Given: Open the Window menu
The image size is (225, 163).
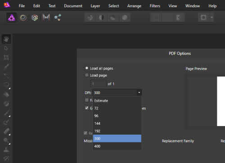Looking at the screenshot, I should pos(193,6).
